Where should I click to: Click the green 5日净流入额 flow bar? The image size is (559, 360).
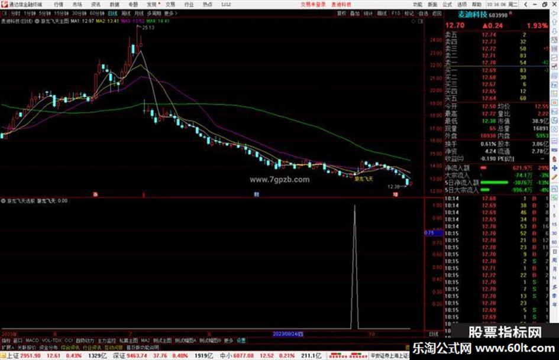click(x=494, y=183)
